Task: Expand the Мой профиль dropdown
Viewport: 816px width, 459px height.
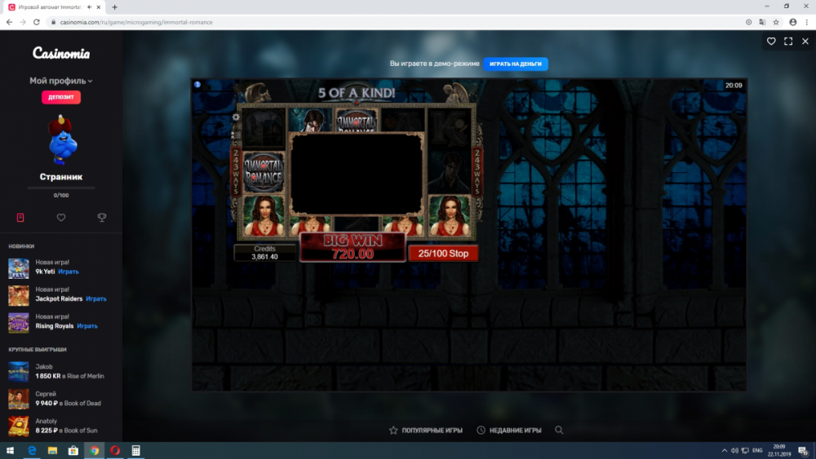Action: [x=61, y=81]
